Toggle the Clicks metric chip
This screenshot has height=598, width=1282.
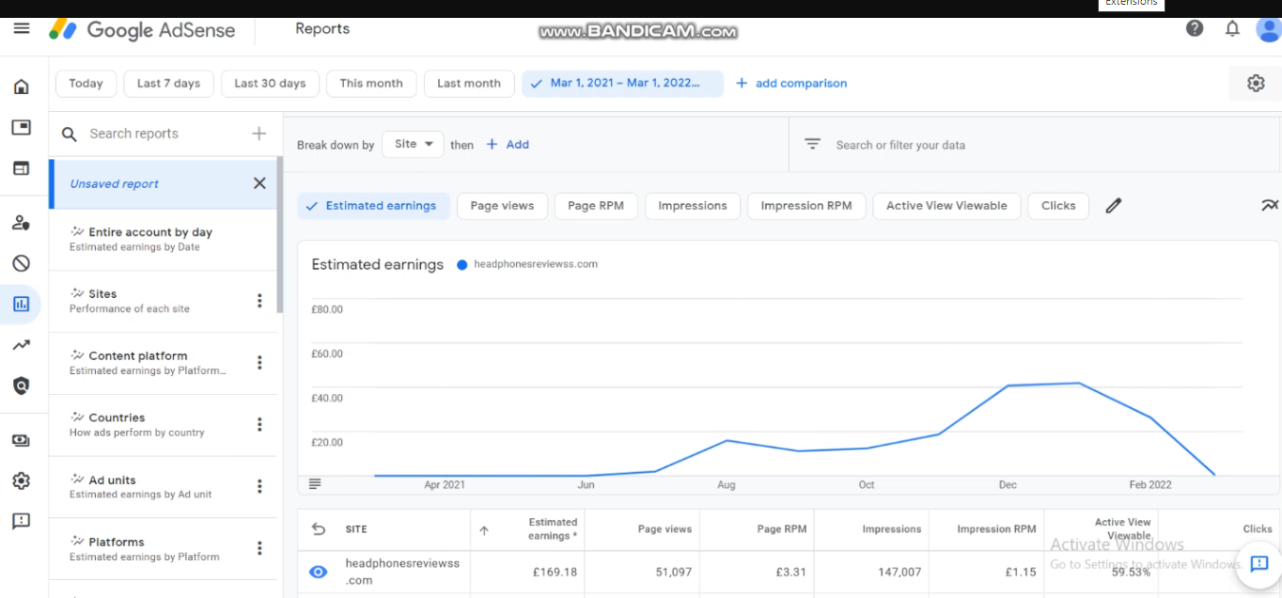tap(1058, 206)
